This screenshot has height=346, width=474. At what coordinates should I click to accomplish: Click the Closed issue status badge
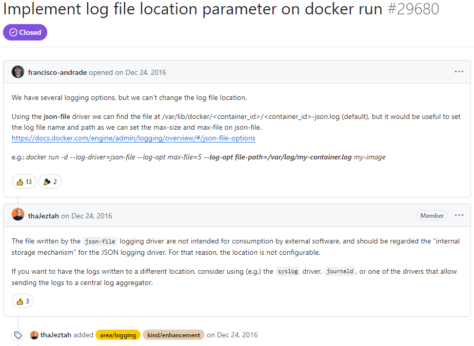click(x=25, y=32)
